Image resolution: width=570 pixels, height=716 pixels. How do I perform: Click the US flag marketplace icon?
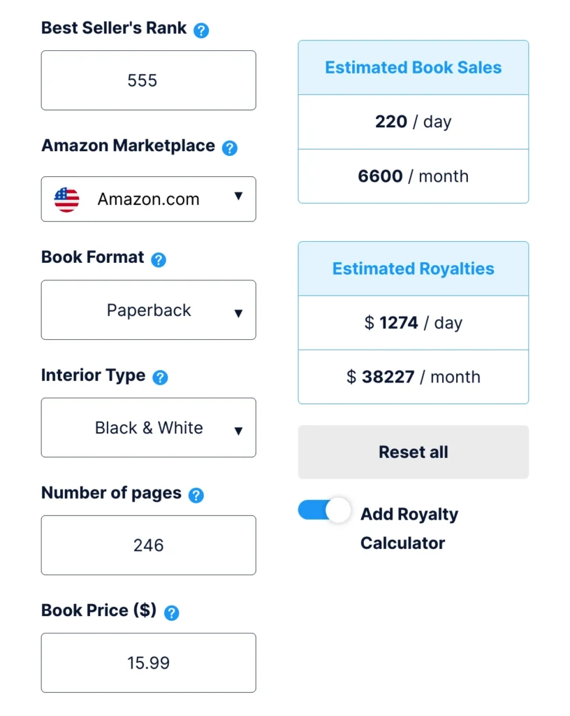pos(66,199)
